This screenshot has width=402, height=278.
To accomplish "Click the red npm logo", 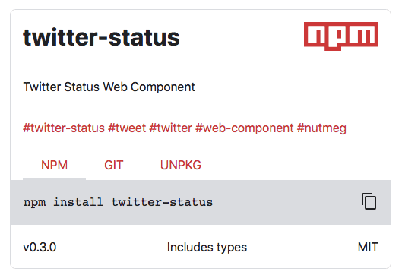I will pos(341,36).
